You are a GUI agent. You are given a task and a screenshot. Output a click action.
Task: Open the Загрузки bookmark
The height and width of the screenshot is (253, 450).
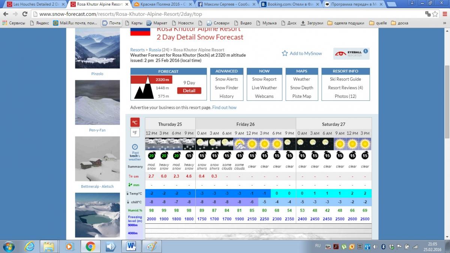click(312, 23)
